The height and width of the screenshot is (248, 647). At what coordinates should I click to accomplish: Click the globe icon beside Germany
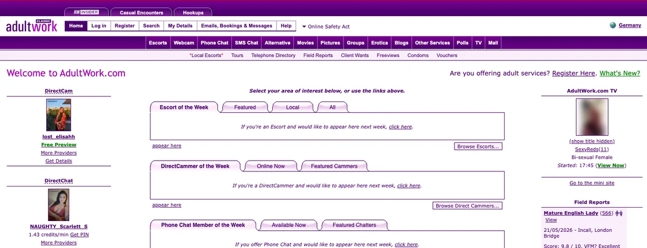612,25
